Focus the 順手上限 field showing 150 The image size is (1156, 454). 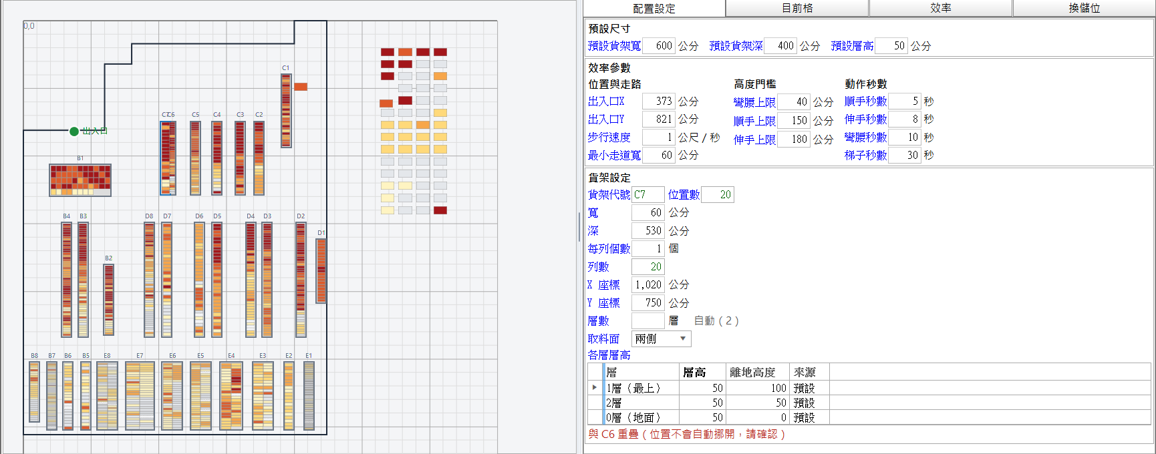point(793,121)
